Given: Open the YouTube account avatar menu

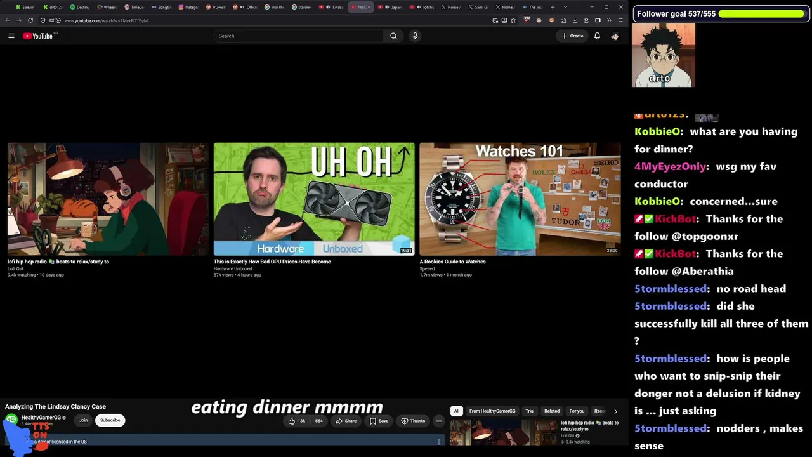Looking at the screenshot, I should coord(615,36).
